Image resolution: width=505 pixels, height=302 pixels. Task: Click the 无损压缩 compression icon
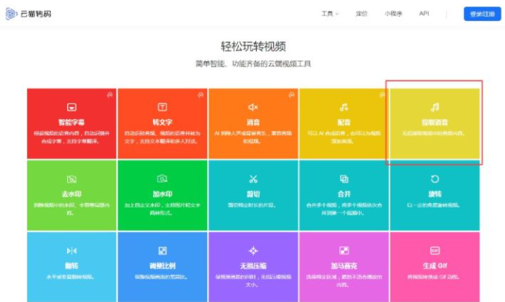(253, 251)
